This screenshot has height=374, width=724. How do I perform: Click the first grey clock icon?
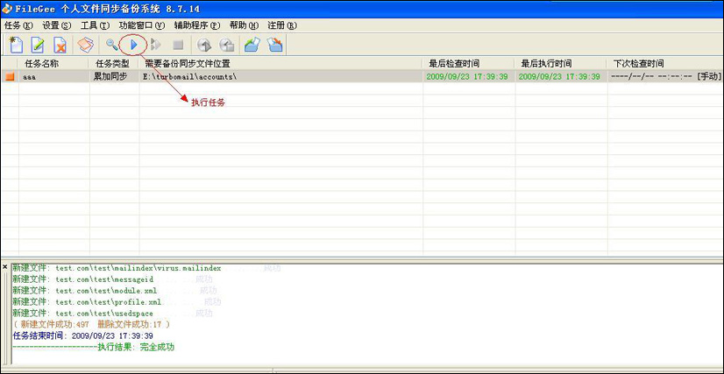click(x=204, y=45)
